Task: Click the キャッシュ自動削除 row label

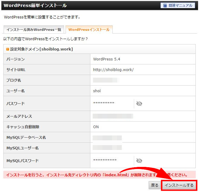Action: click(x=23, y=127)
